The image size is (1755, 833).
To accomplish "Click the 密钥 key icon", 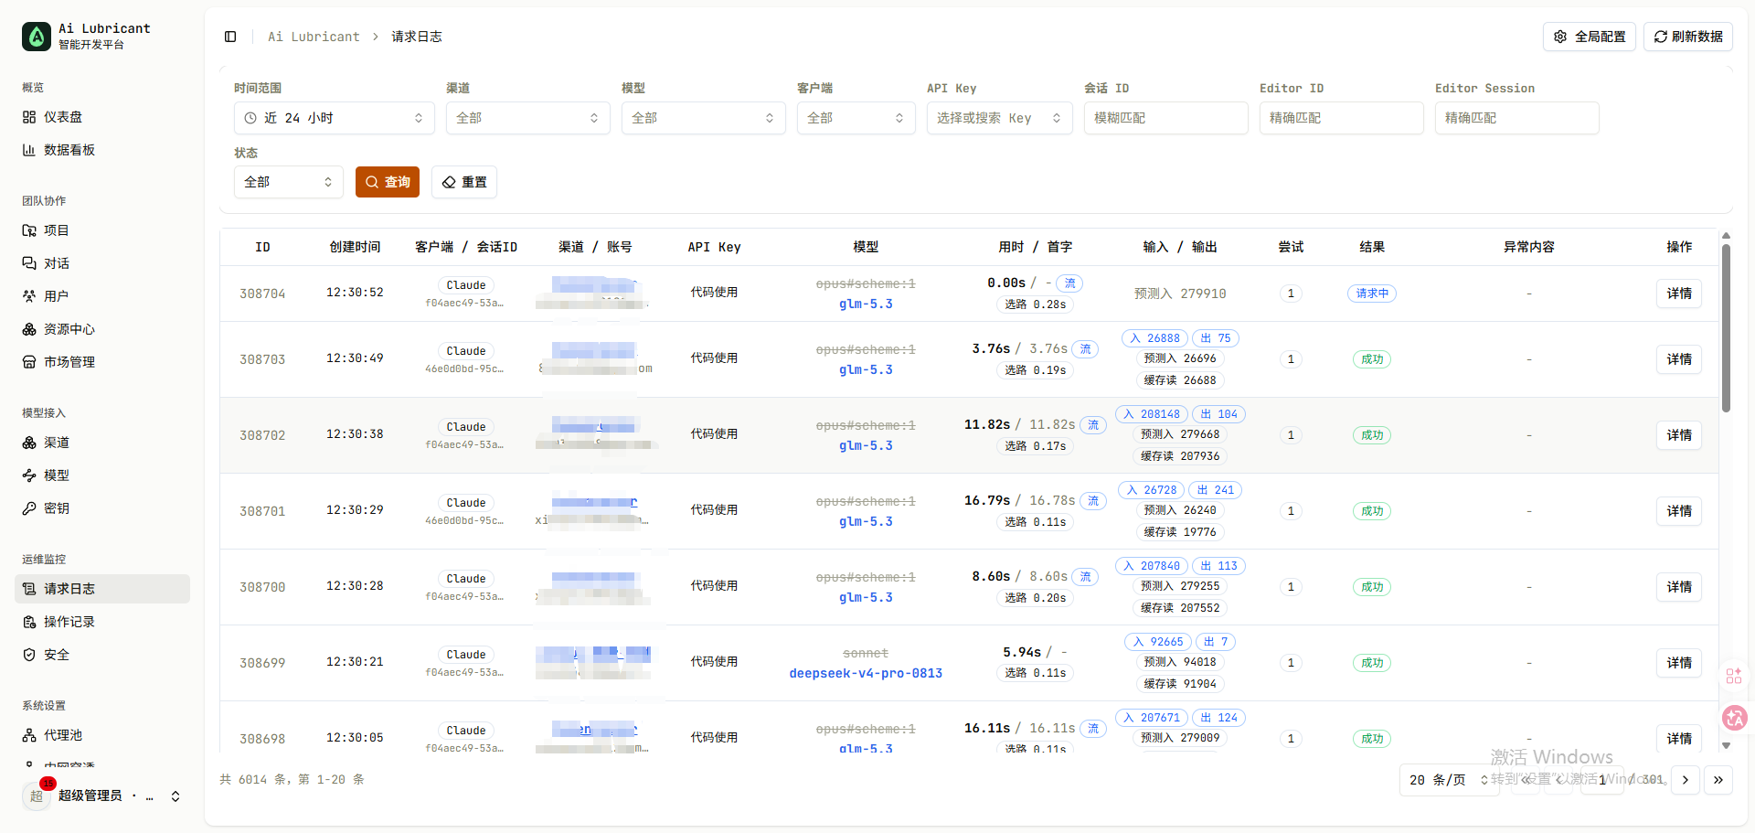I will coord(29,508).
